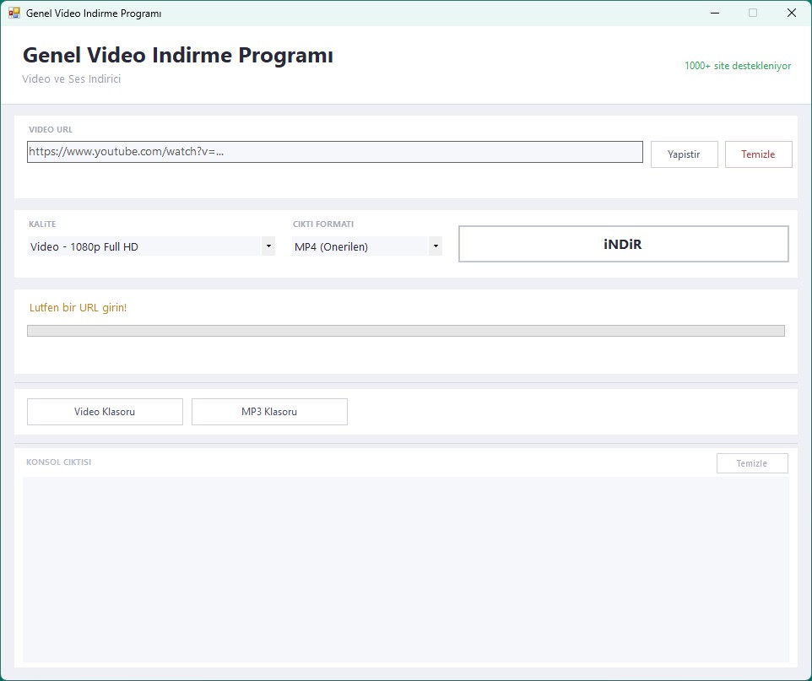Click the 'KONSOL CIKTISI' section label

tap(58, 462)
